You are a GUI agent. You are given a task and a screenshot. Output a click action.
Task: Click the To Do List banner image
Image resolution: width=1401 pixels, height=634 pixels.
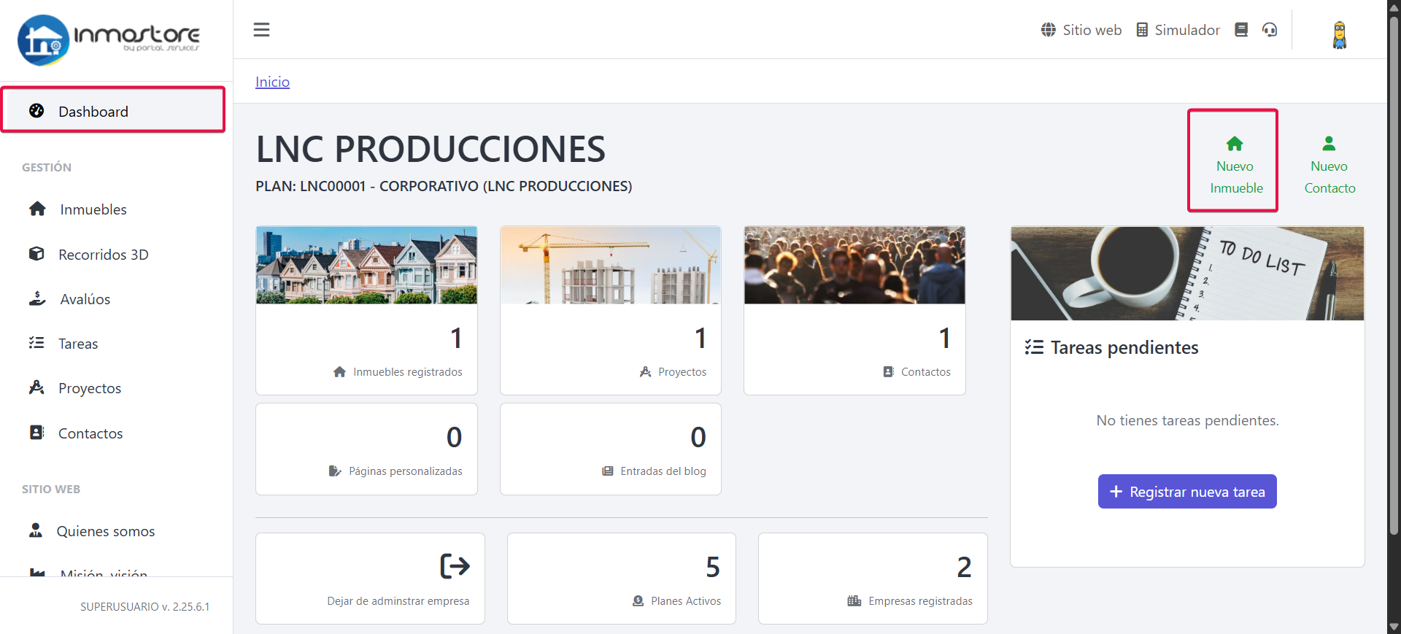1187,273
